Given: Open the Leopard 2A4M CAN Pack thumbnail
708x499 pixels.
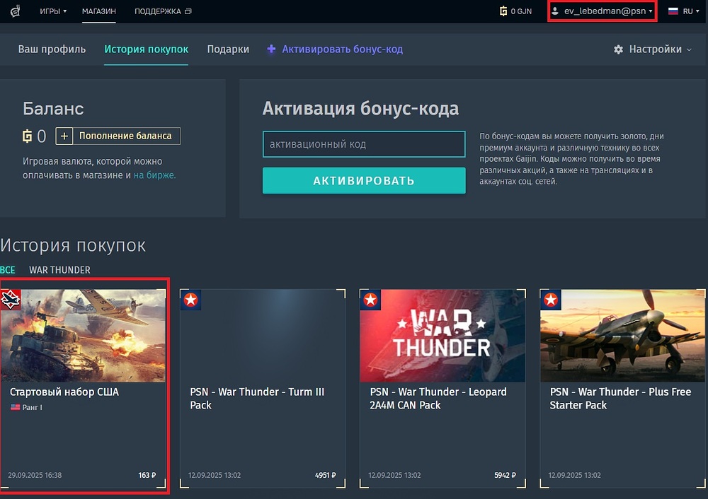Looking at the screenshot, I should (x=442, y=336).
